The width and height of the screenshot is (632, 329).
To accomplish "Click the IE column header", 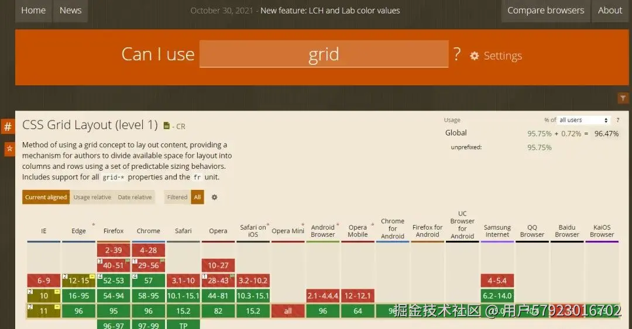I will pyautogui.click(x=43, y=231).
